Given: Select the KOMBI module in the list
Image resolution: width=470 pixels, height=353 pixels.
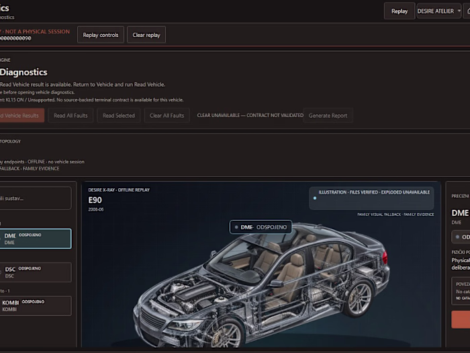Looking at the screenshot, I should tap(36, 306).
